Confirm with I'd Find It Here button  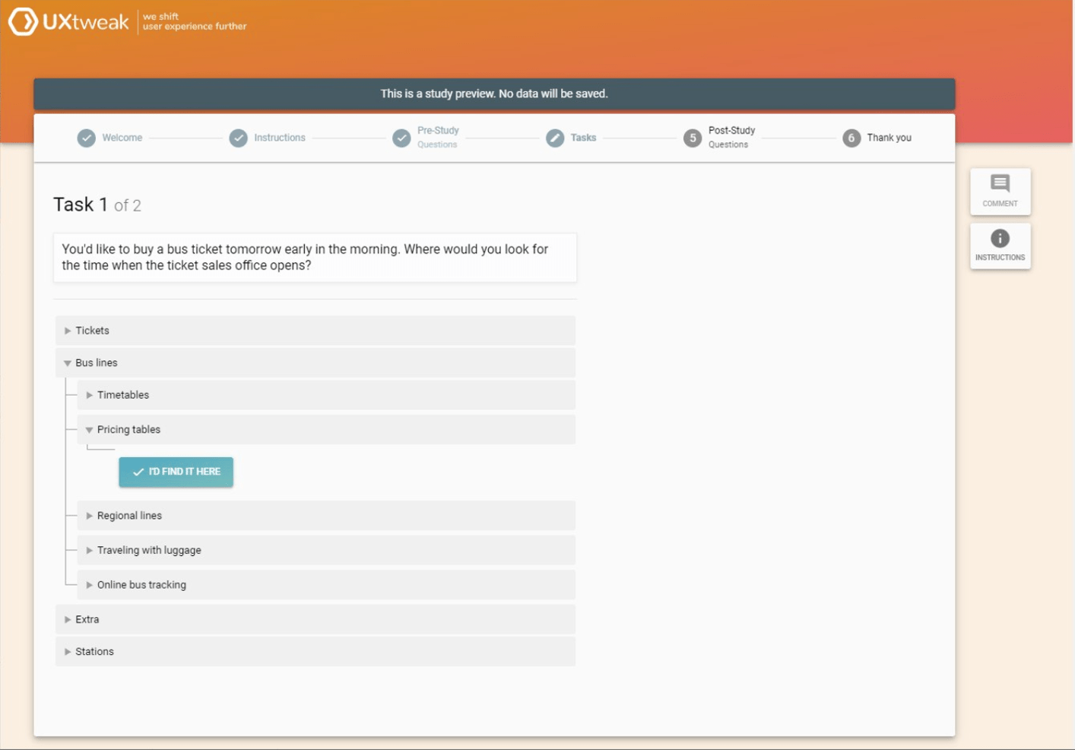(x=176, y=472)
